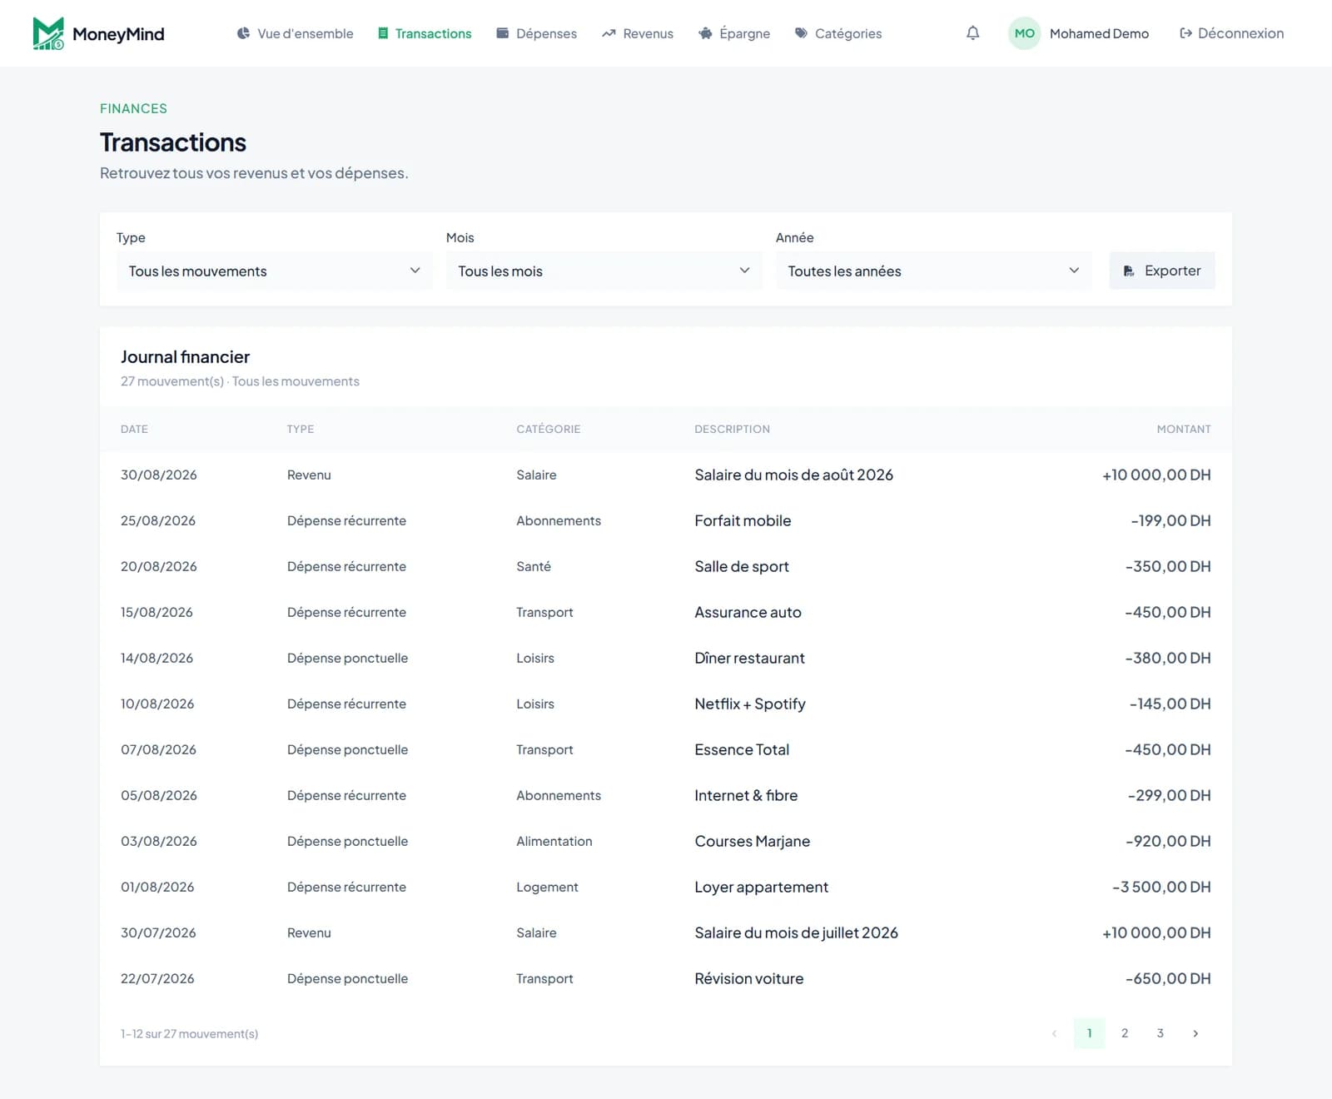Click the chevron of the Type select

point(415,271)
